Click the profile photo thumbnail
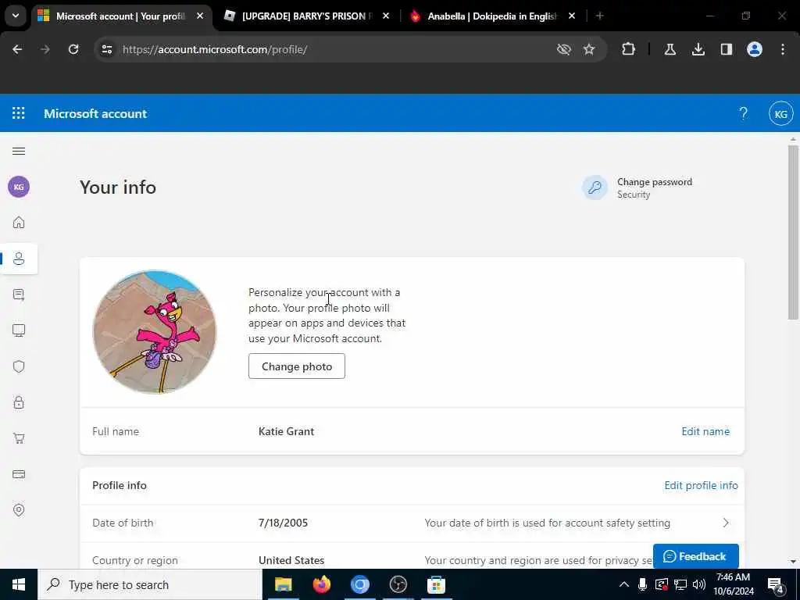Viewport: 800px width, 600px height. pos(155,332)
